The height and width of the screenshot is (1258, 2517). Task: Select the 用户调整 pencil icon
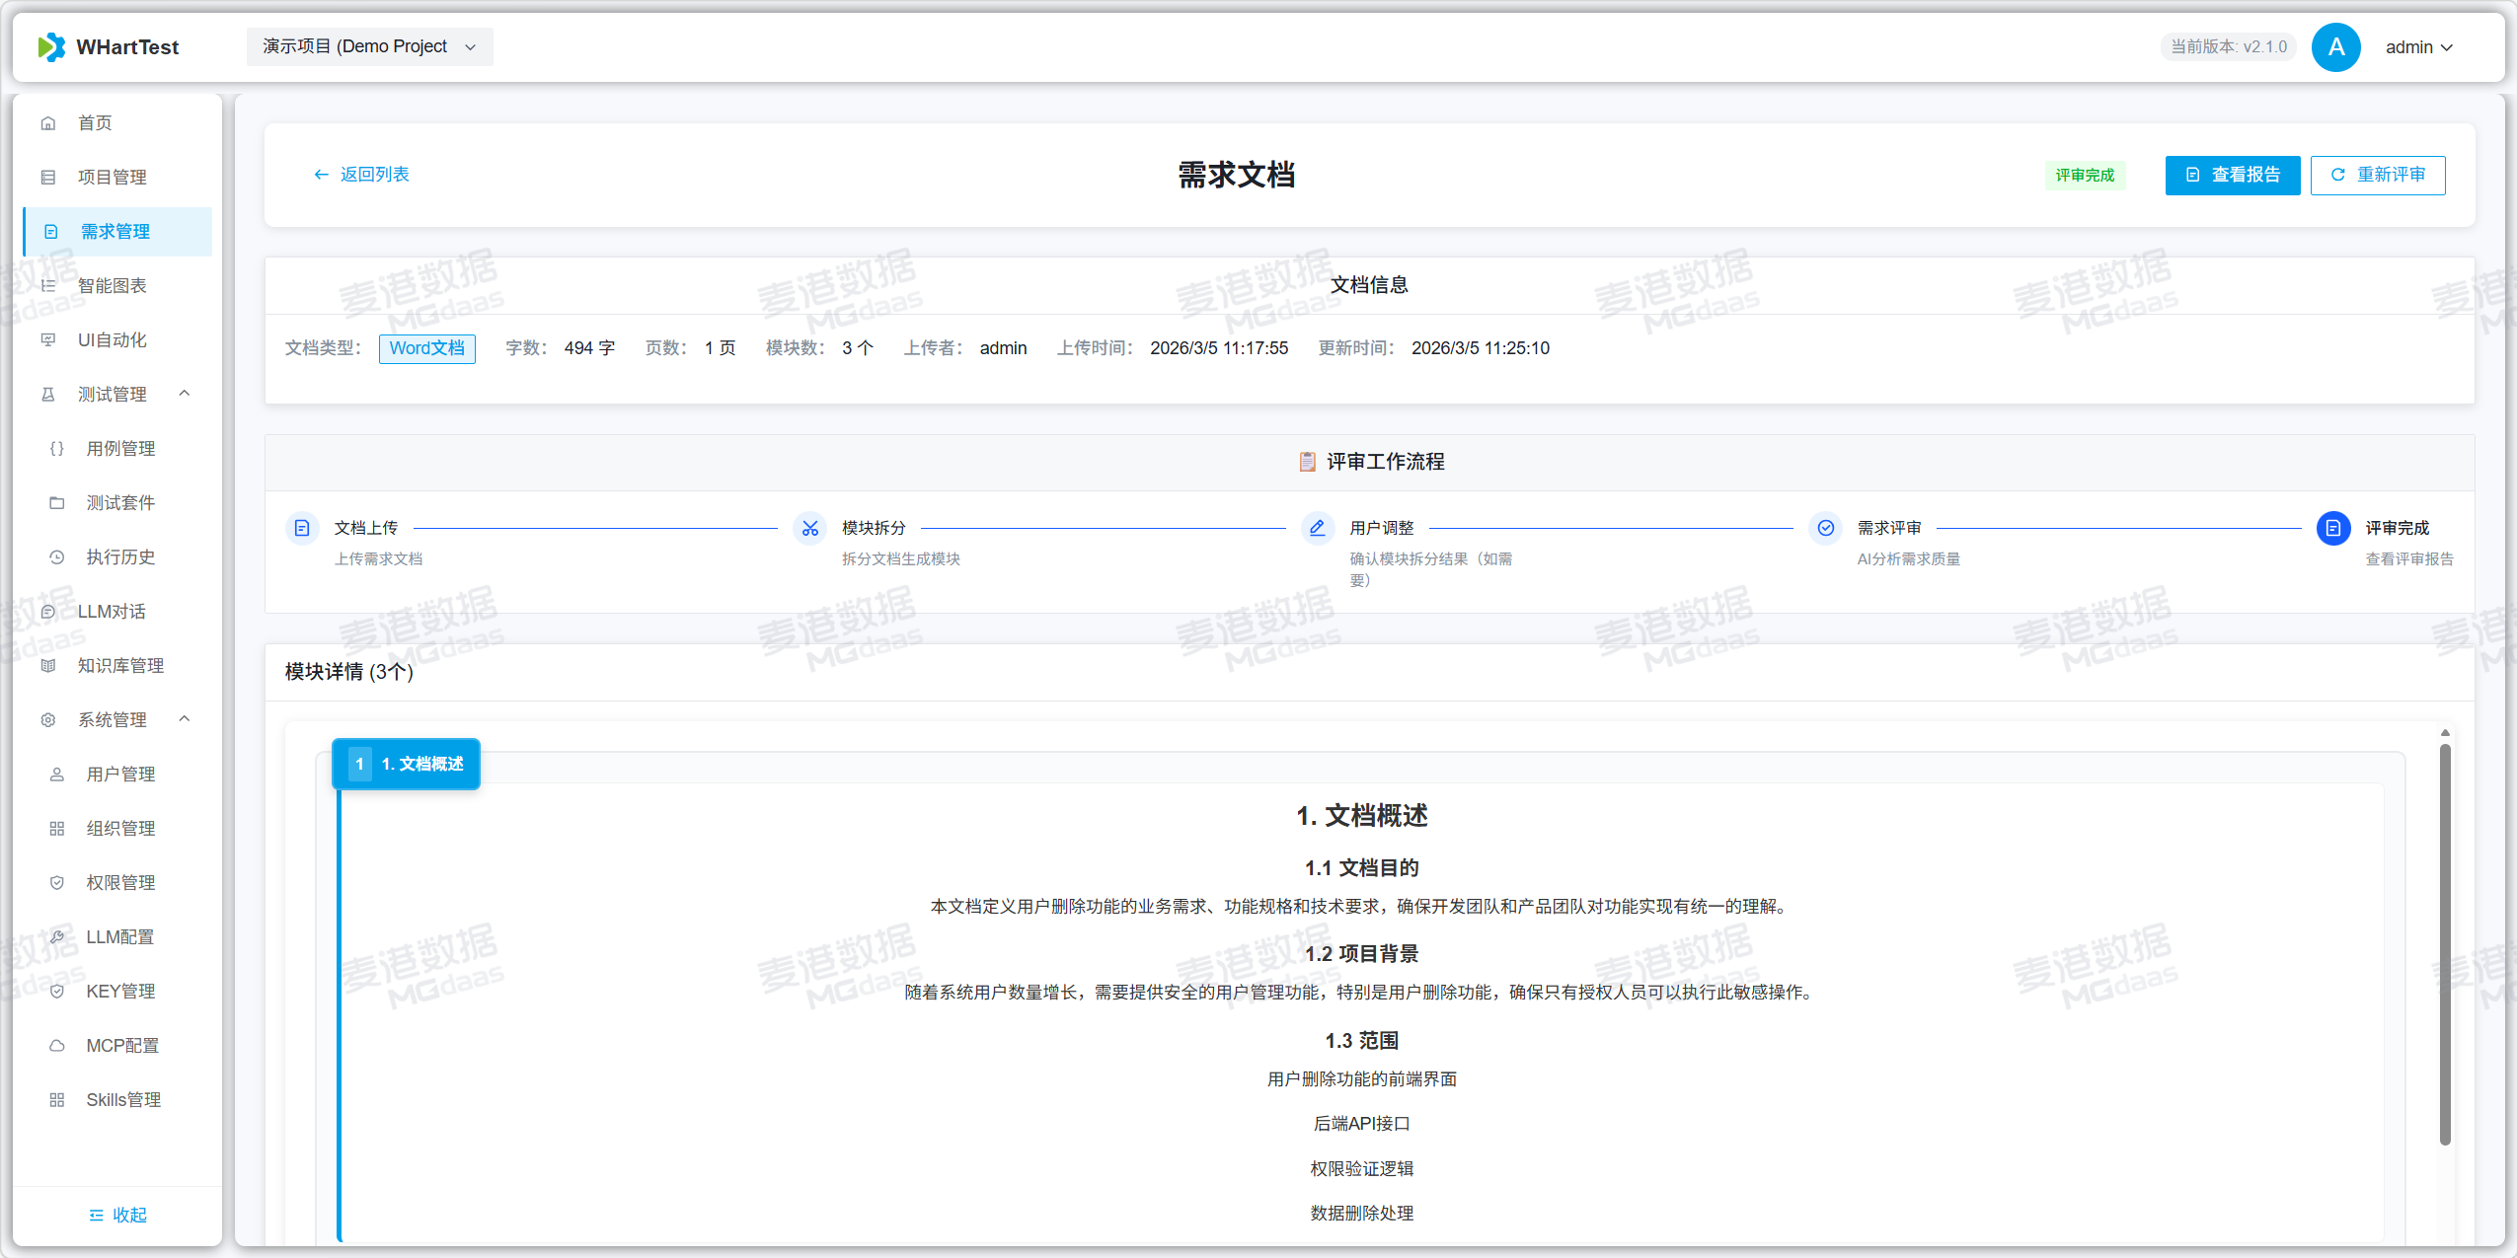(x=1316, y=528)
